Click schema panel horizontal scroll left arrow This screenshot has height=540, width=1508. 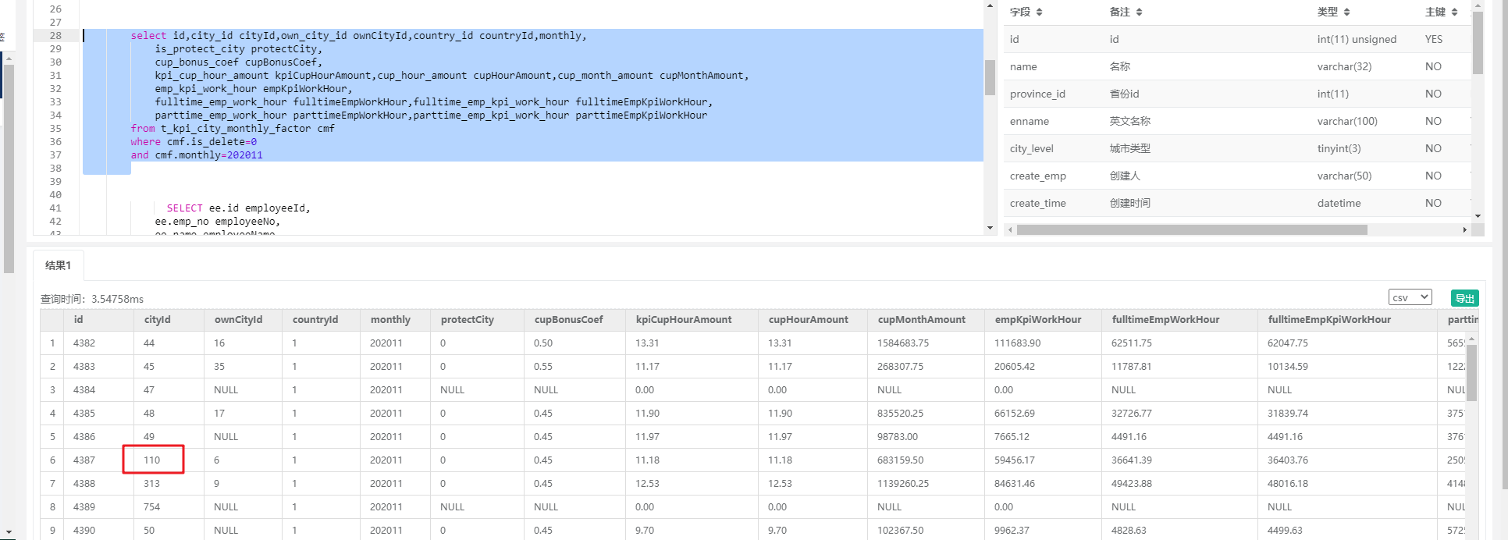coord(1011,230)
